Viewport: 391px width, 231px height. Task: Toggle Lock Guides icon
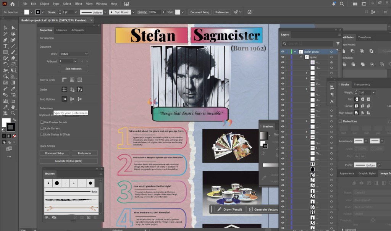[x=72, y=89]
